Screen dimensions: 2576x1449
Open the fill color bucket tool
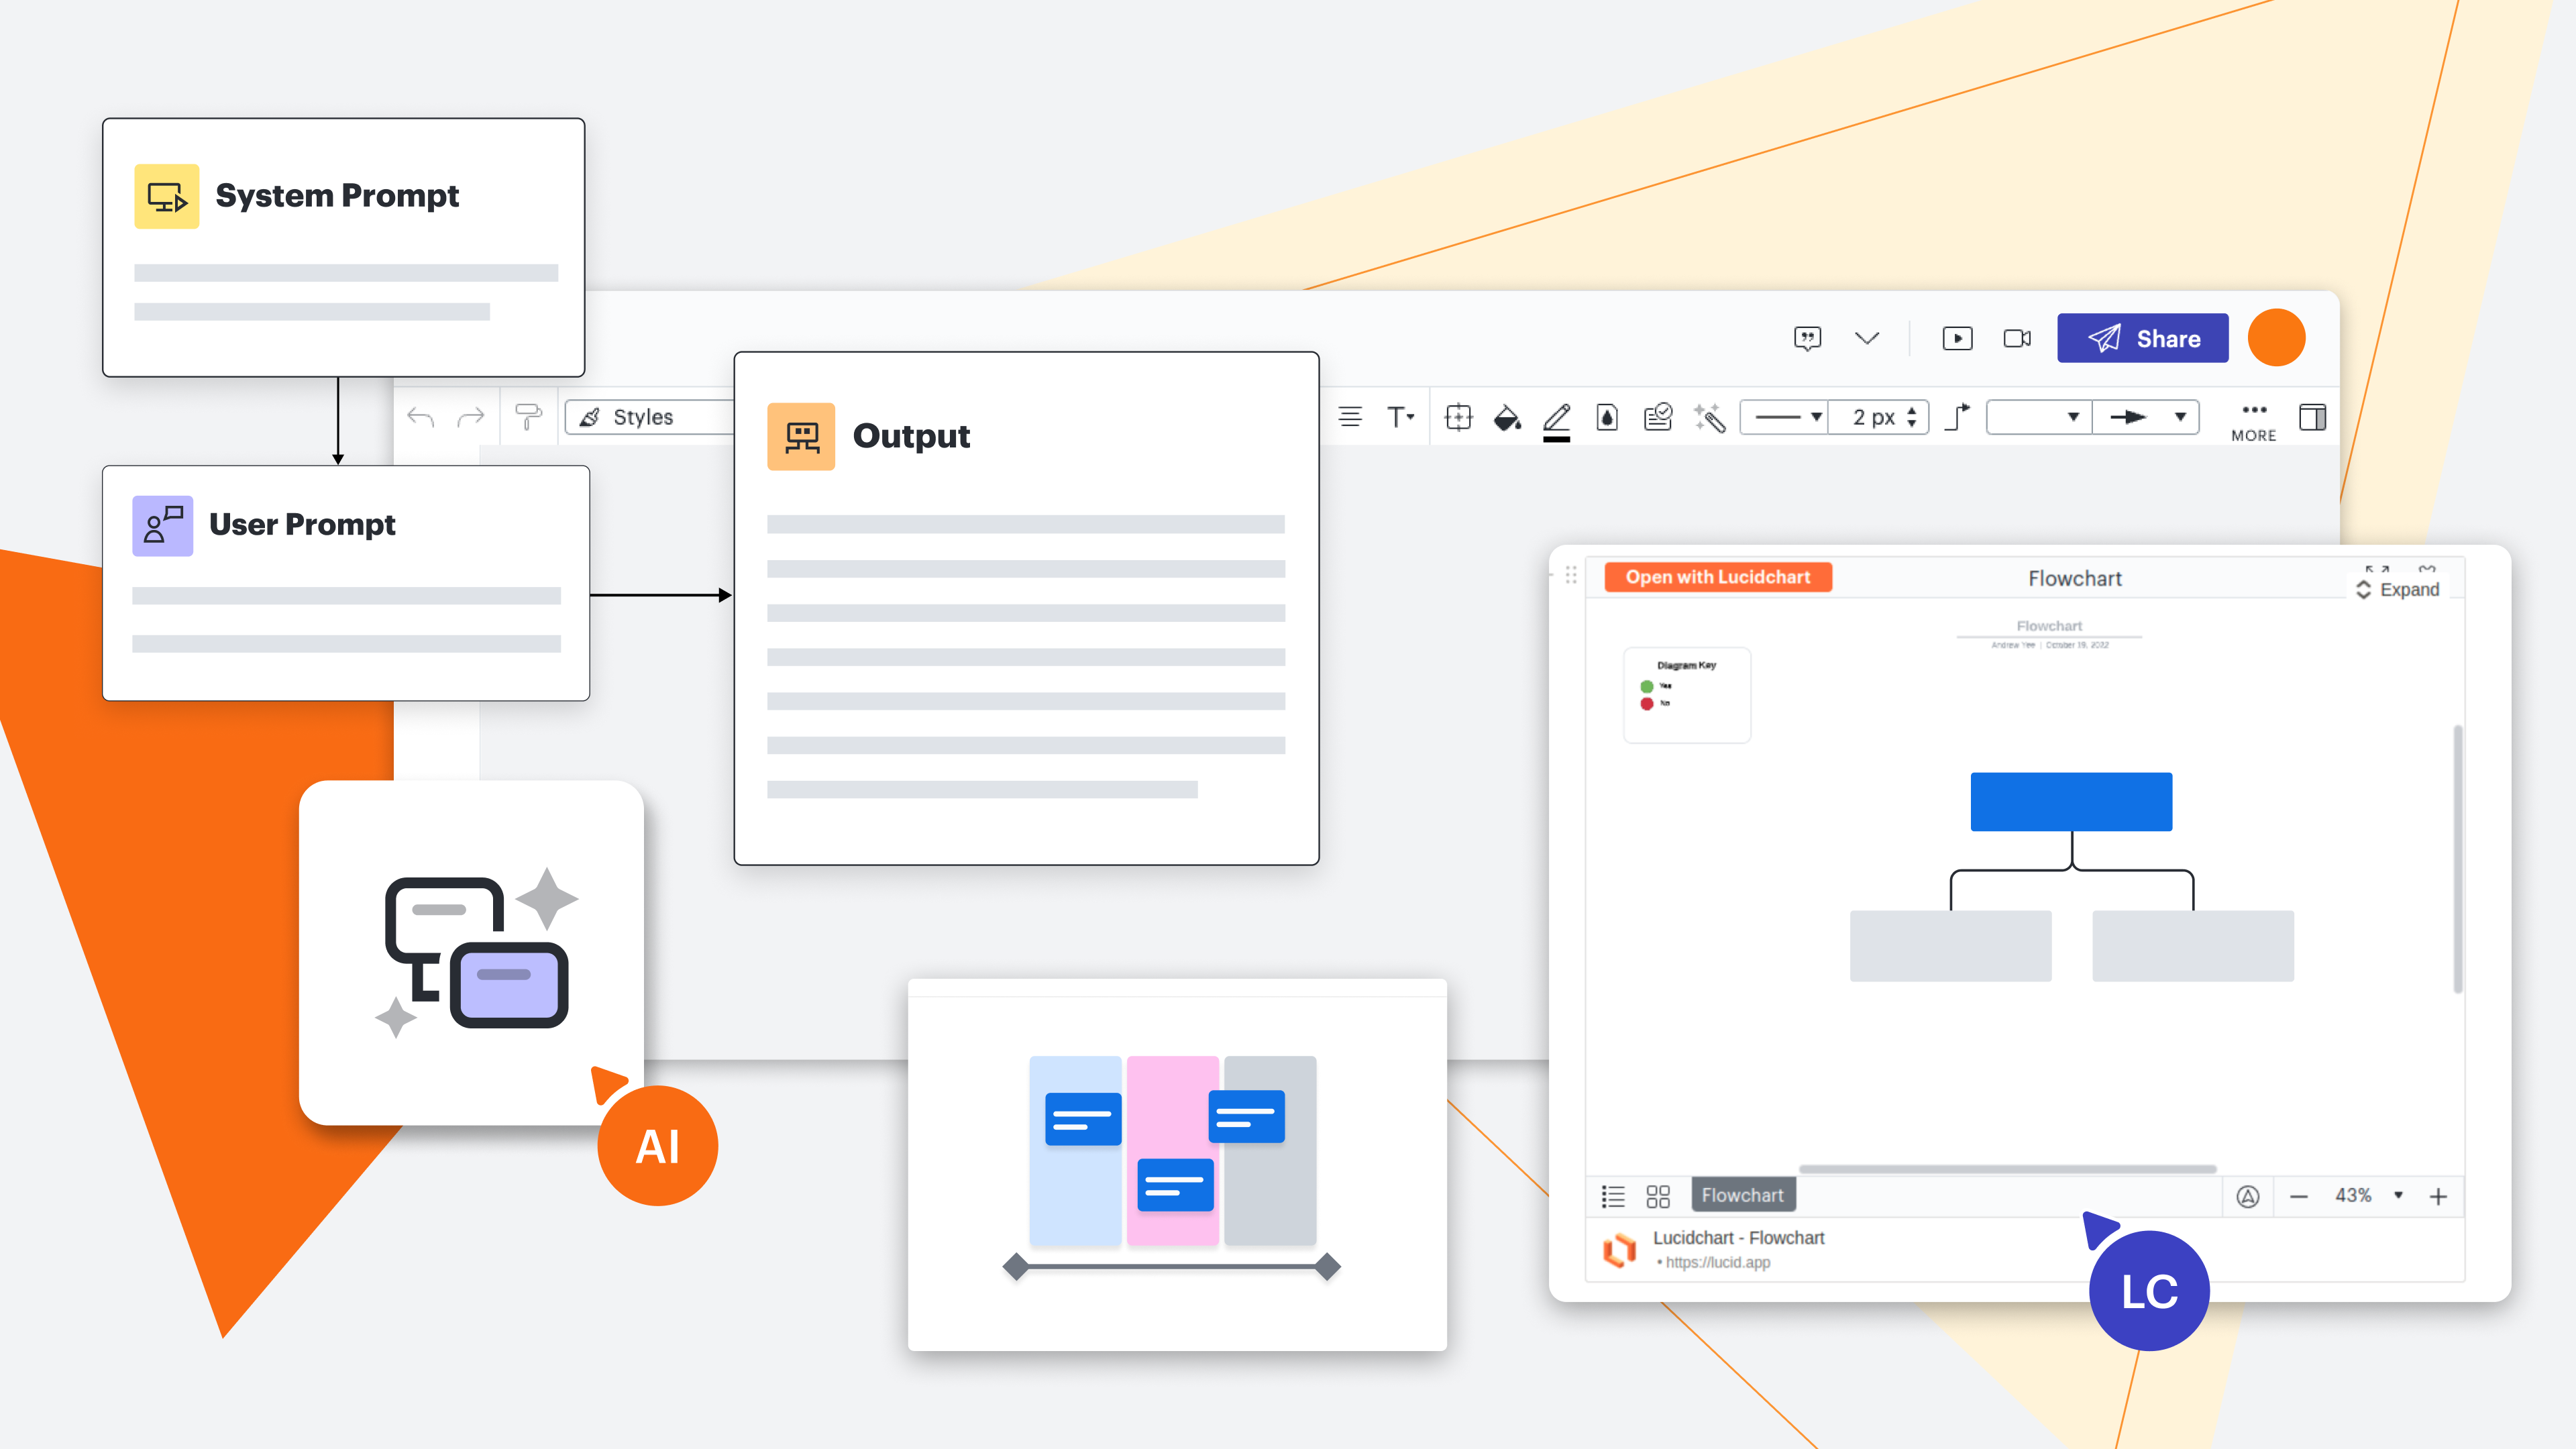pos(1506,417)
